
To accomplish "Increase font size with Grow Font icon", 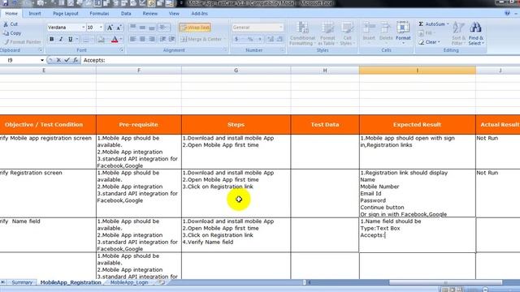I will coord(110,28).
